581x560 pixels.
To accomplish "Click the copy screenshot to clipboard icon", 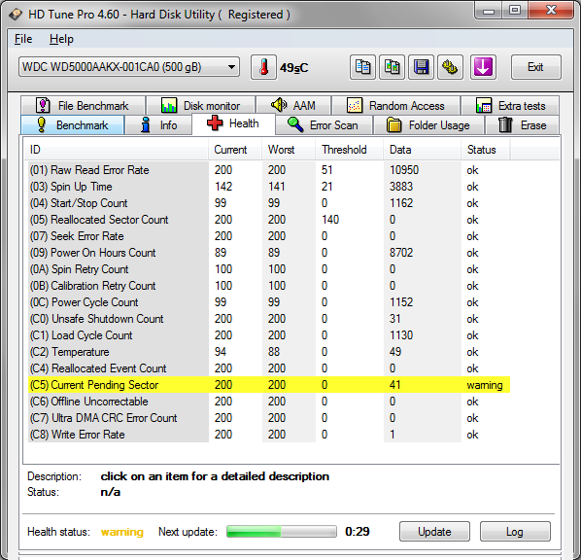I will click(x=392, y=67).
